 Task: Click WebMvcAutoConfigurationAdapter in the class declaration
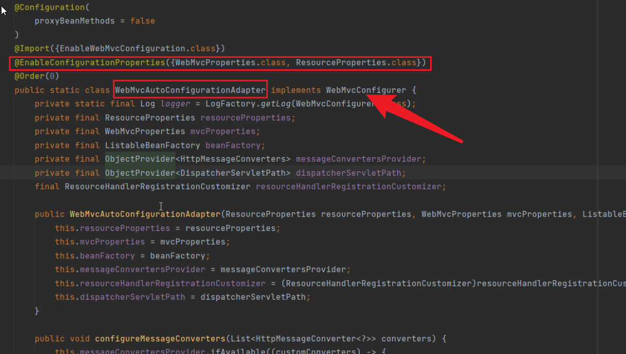pos(190,90)
